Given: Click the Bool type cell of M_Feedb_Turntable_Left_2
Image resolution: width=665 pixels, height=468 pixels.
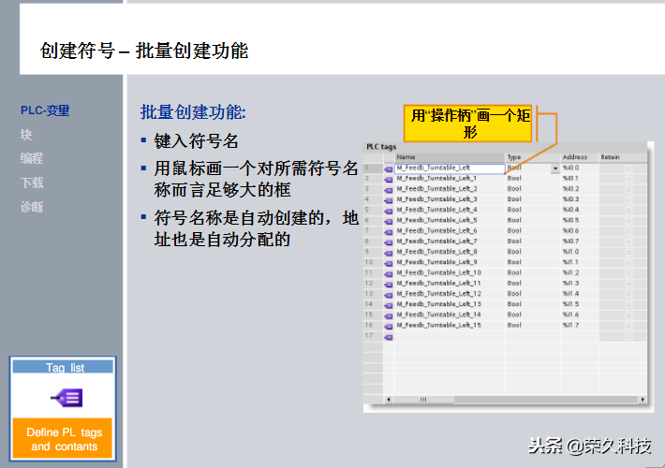Looking at the screenshot, I should coord(533,189).
